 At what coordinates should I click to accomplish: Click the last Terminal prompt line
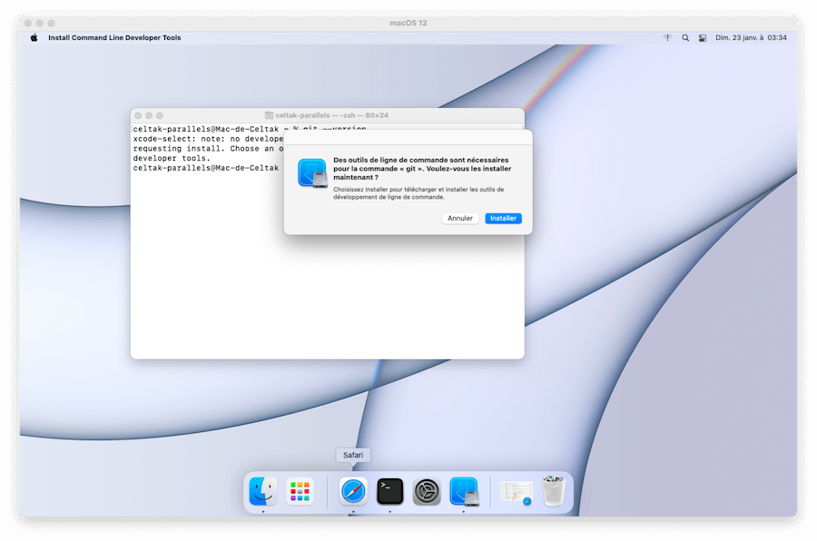[x=206, y=168]
